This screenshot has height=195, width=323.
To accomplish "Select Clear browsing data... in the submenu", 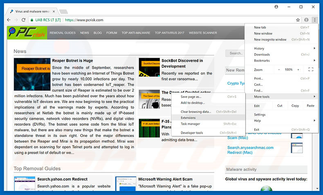I will coord(208,112).
